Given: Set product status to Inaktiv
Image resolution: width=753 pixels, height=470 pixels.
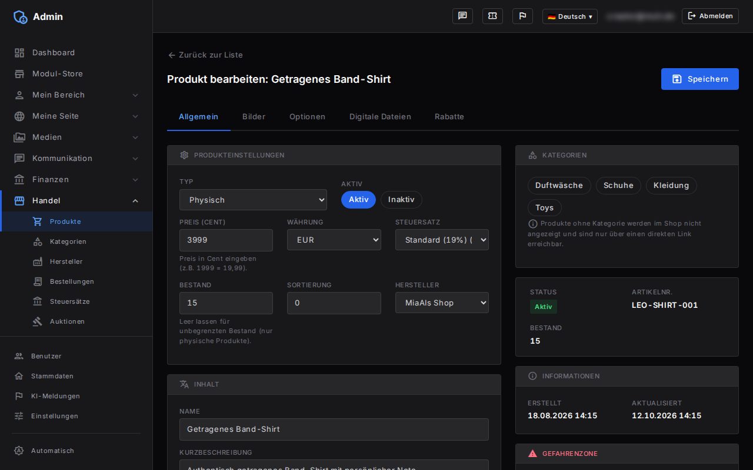Looking at the screenshot, I should tap(401, 200).
